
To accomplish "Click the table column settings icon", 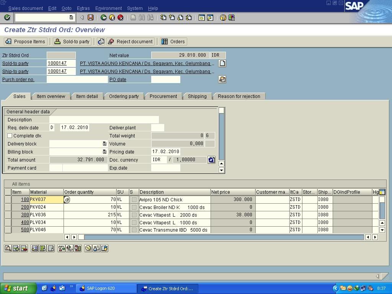I will [x=382, y=192].
